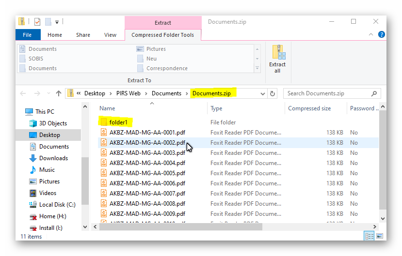Open the Customize Quick Access Toolbar arrow
The height and width of the screenshot is (256, 402).
coord(57,22)
